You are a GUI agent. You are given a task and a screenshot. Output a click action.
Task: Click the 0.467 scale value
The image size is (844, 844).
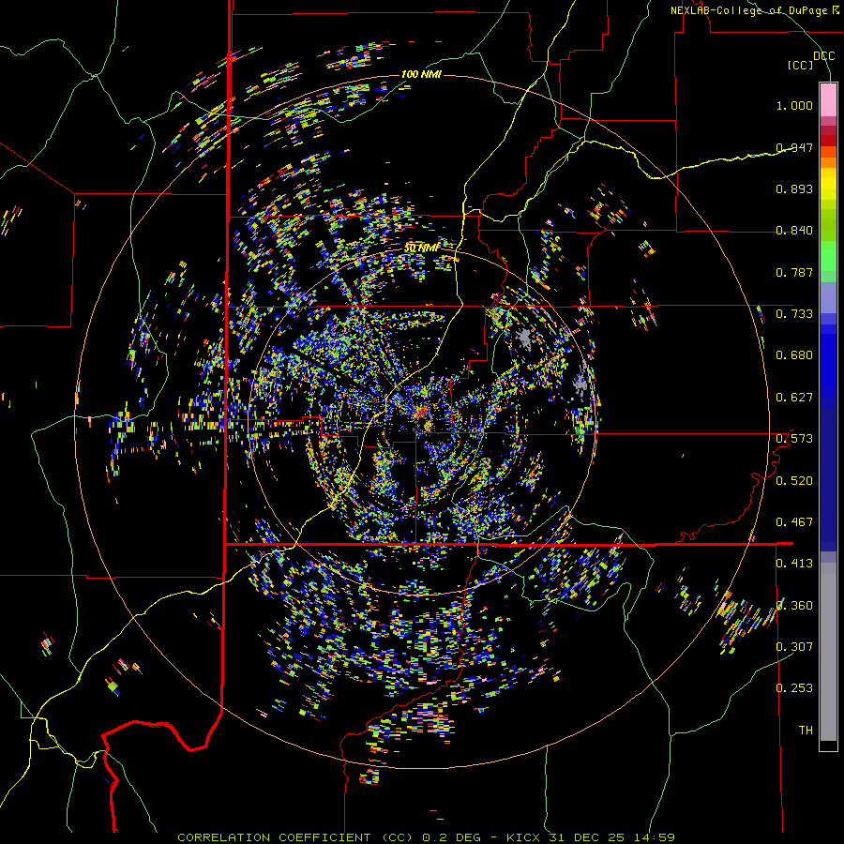(x=794, y=522)
